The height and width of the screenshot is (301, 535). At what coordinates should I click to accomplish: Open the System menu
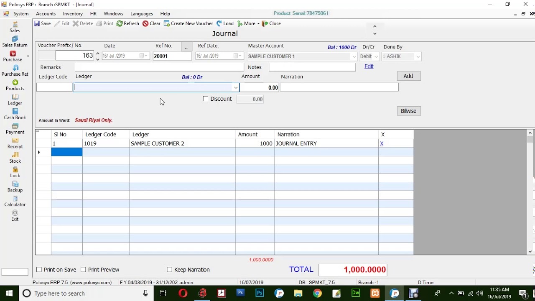(x=21, y=14)
